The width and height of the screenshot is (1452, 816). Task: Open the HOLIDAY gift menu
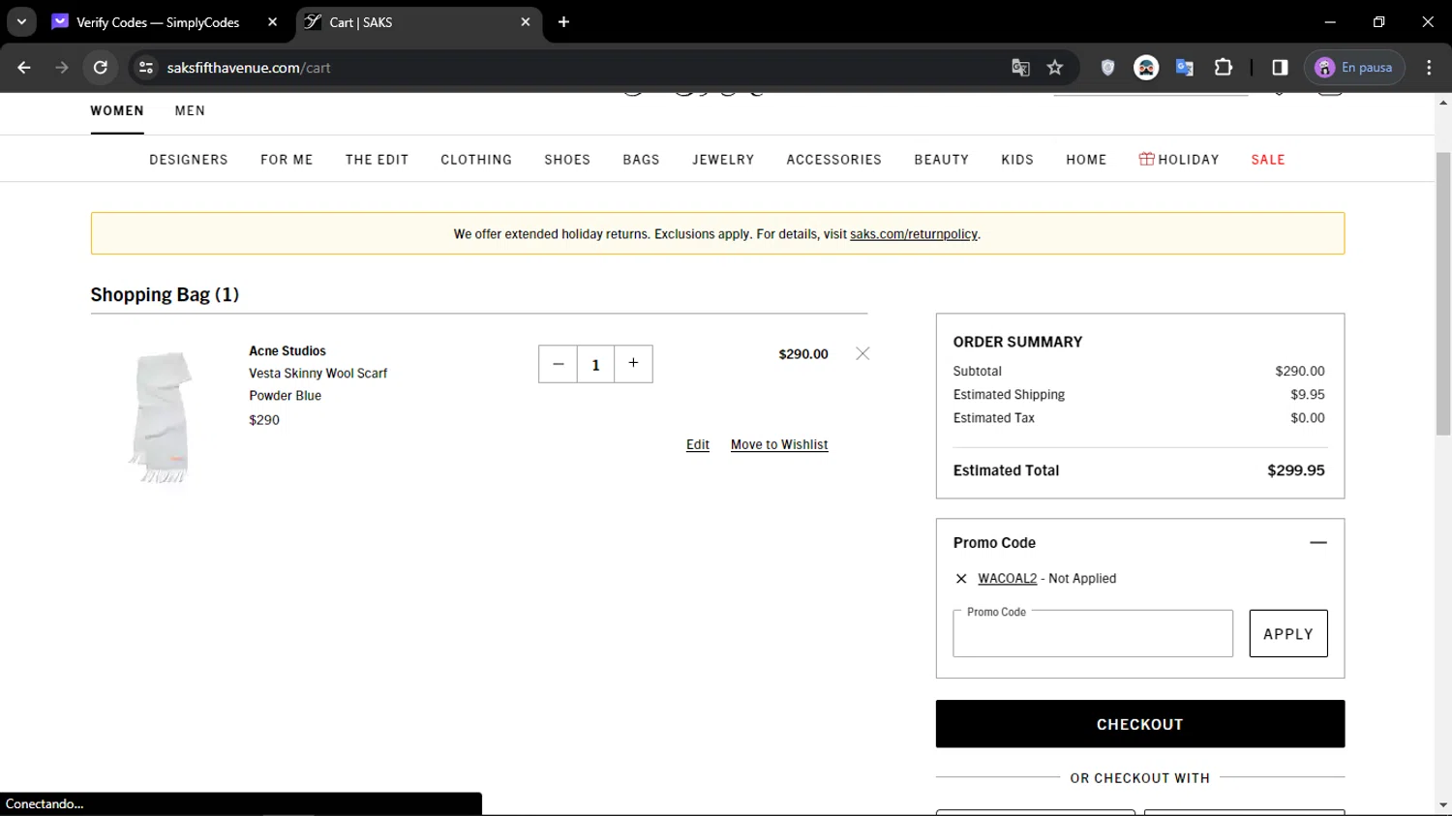(1179, 160)
